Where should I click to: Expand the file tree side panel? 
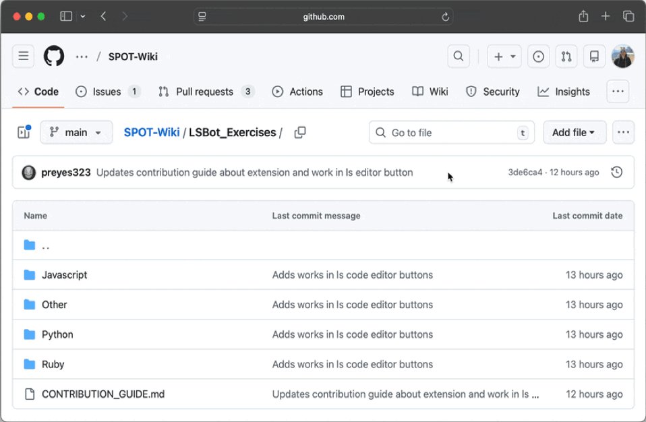click(x=24, y=132)
